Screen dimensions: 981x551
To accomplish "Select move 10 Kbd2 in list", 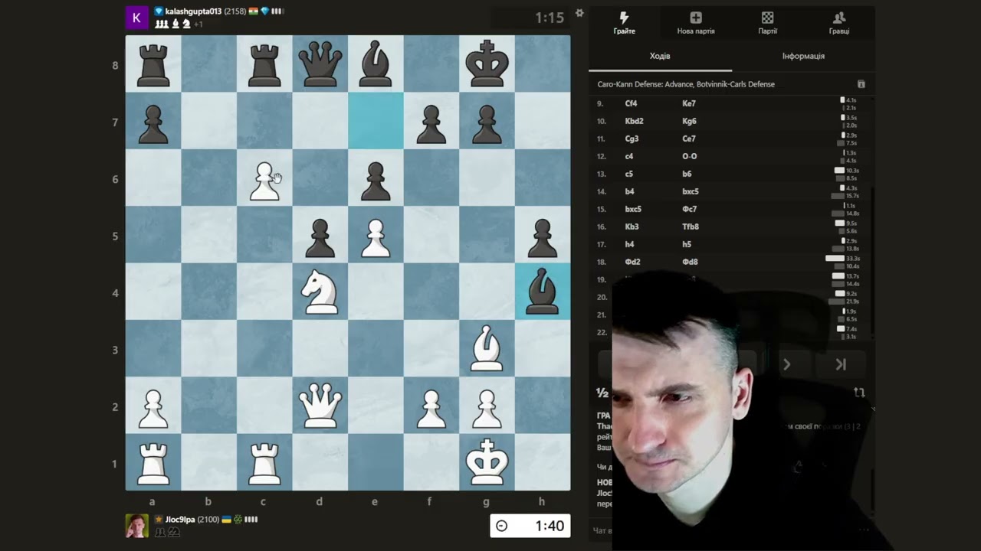I will click(634, 121).
